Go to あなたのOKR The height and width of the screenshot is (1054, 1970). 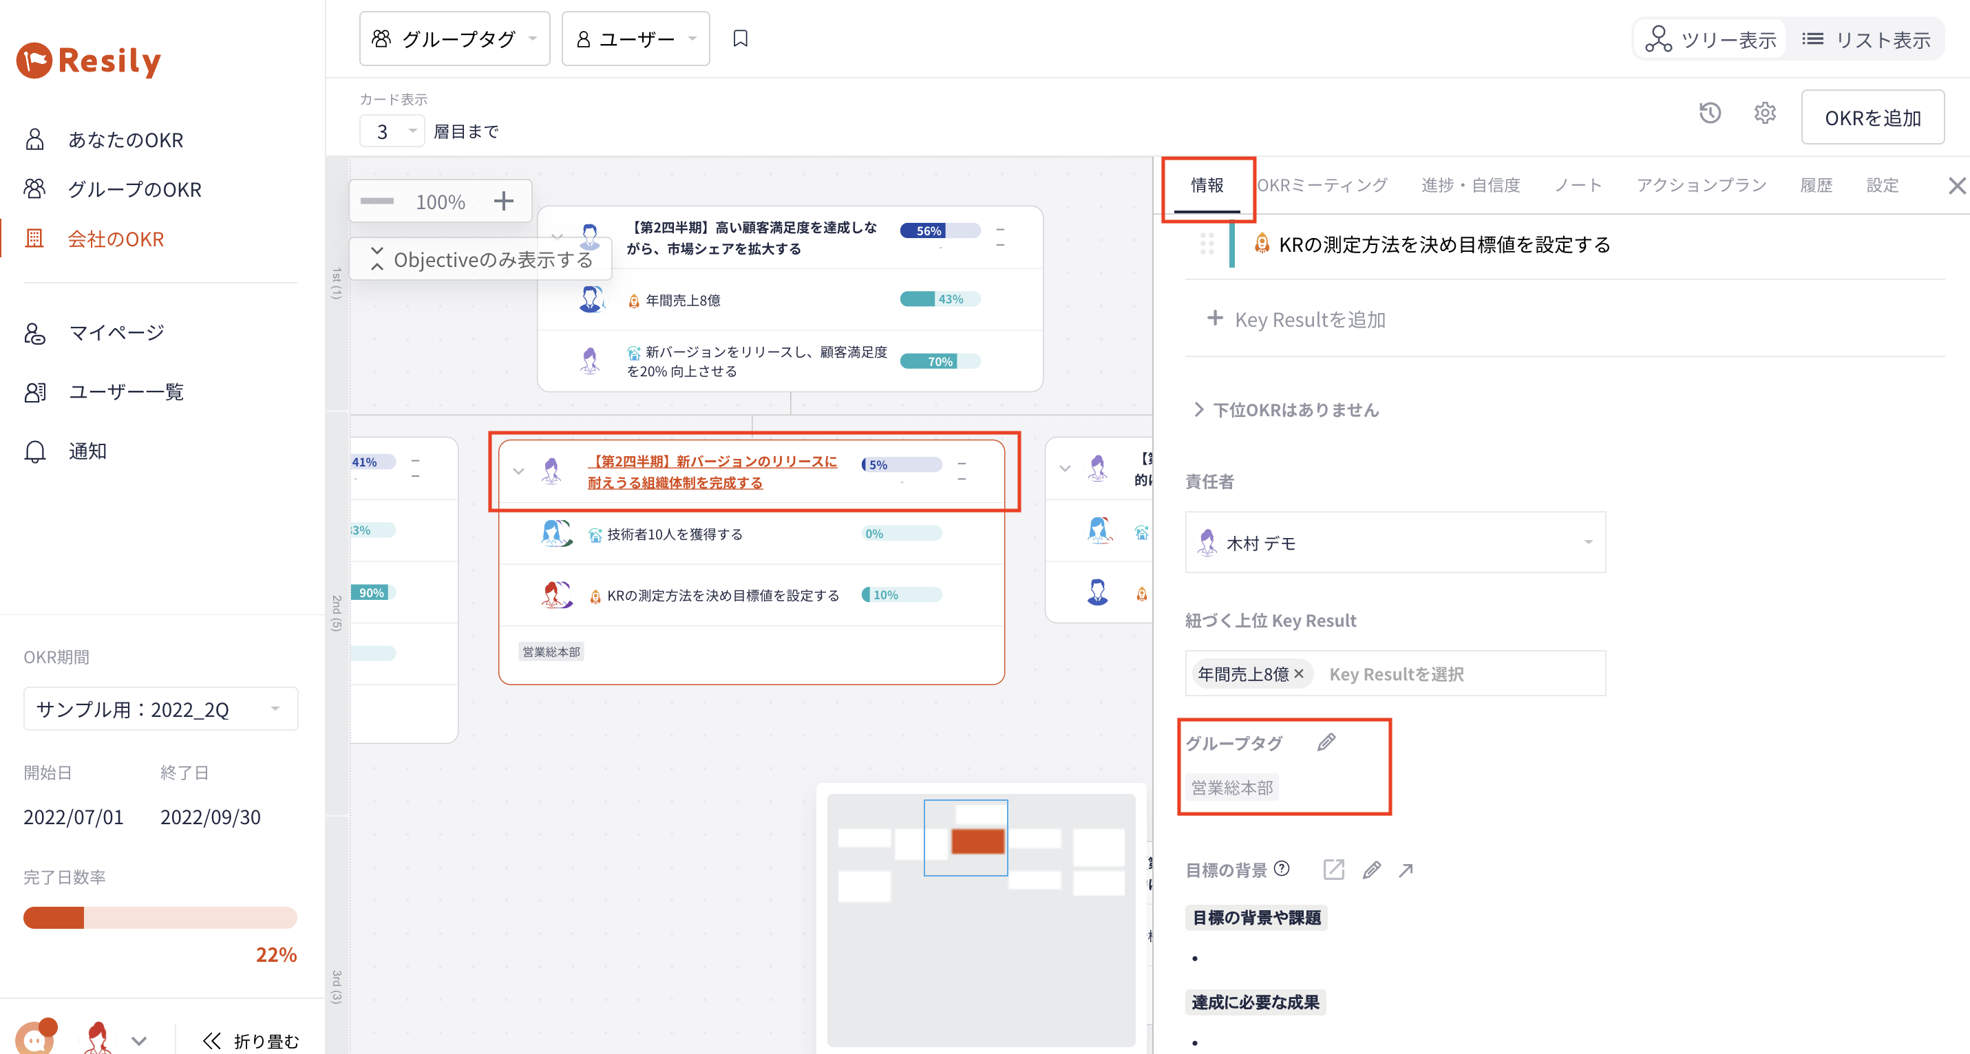tap(125, 140)
